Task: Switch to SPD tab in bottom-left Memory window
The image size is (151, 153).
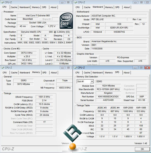Action: pos(44,73)
